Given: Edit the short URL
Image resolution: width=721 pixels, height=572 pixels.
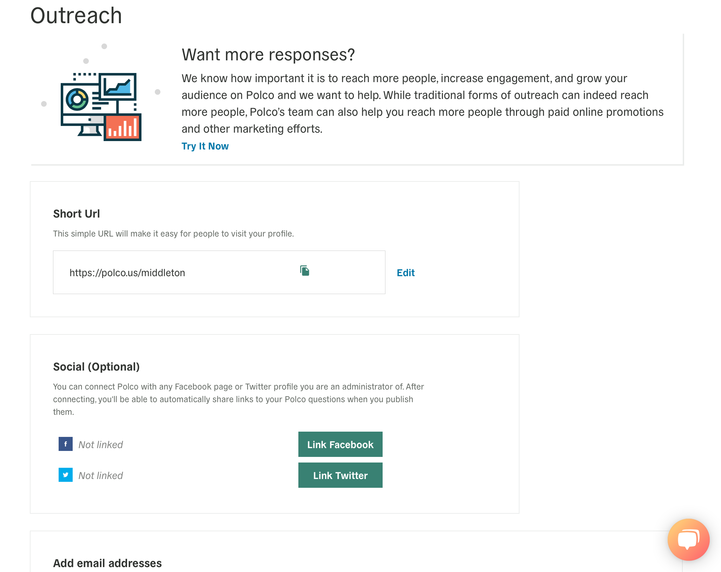Looking at the screenshot, I should tap(405, 273).
